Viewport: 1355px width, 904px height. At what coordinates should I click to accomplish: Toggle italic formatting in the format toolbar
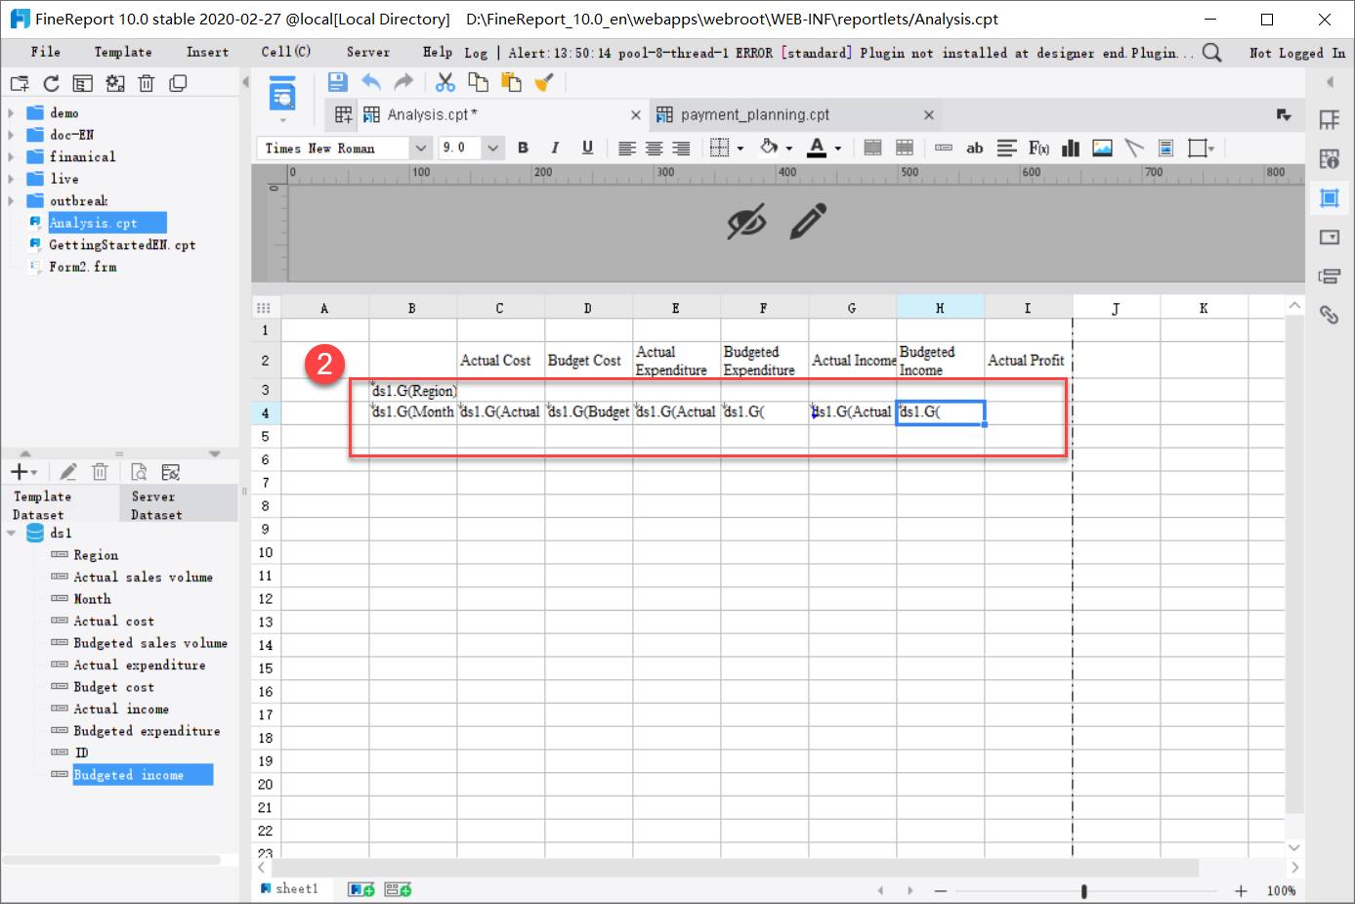pyautogui.click(x=555, y=148)
